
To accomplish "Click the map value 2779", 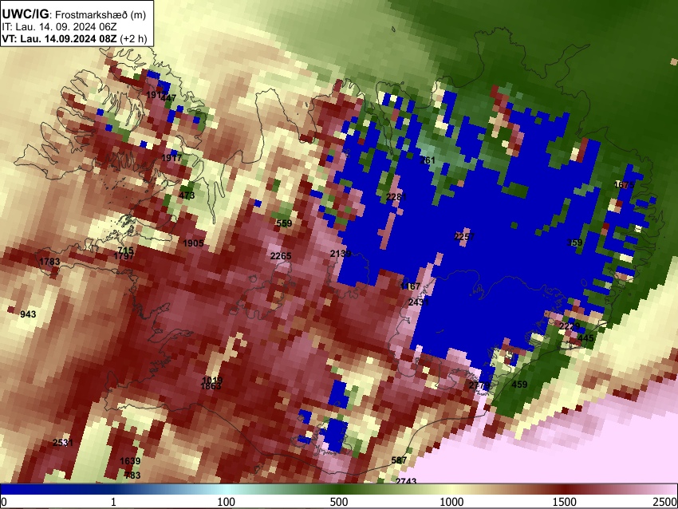I will [x=480, y=385].
